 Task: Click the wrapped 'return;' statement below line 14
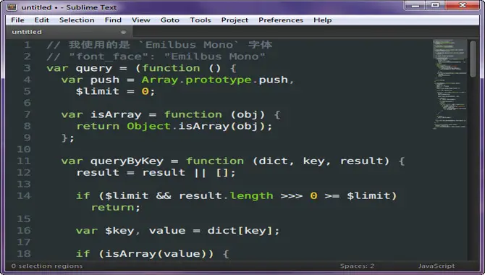[116, 207]
